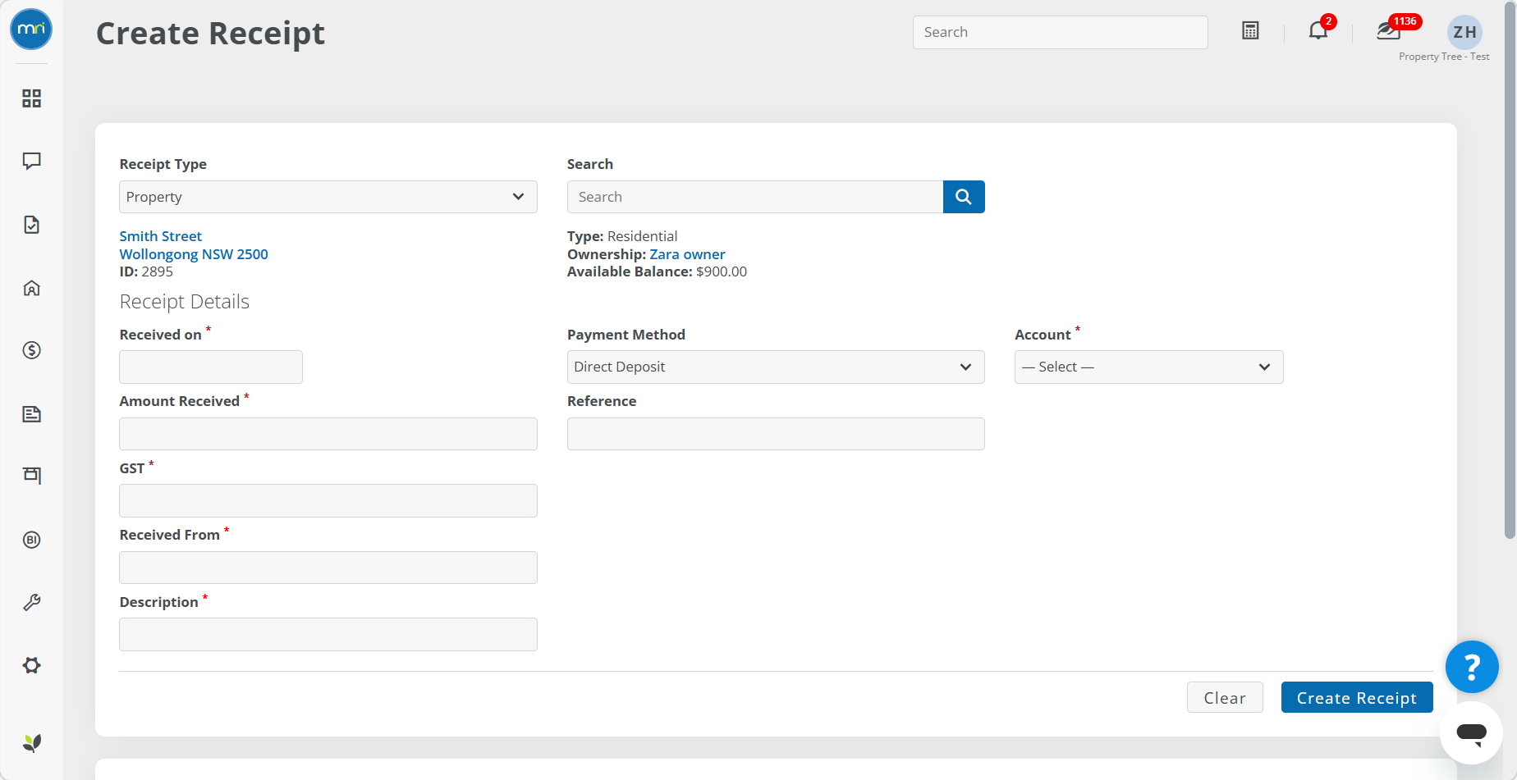This screenshot has height=780, width=1517.
Task: Open the gear settings icon in sidebar
Action: pyautogui.click(x=31, y=665)
